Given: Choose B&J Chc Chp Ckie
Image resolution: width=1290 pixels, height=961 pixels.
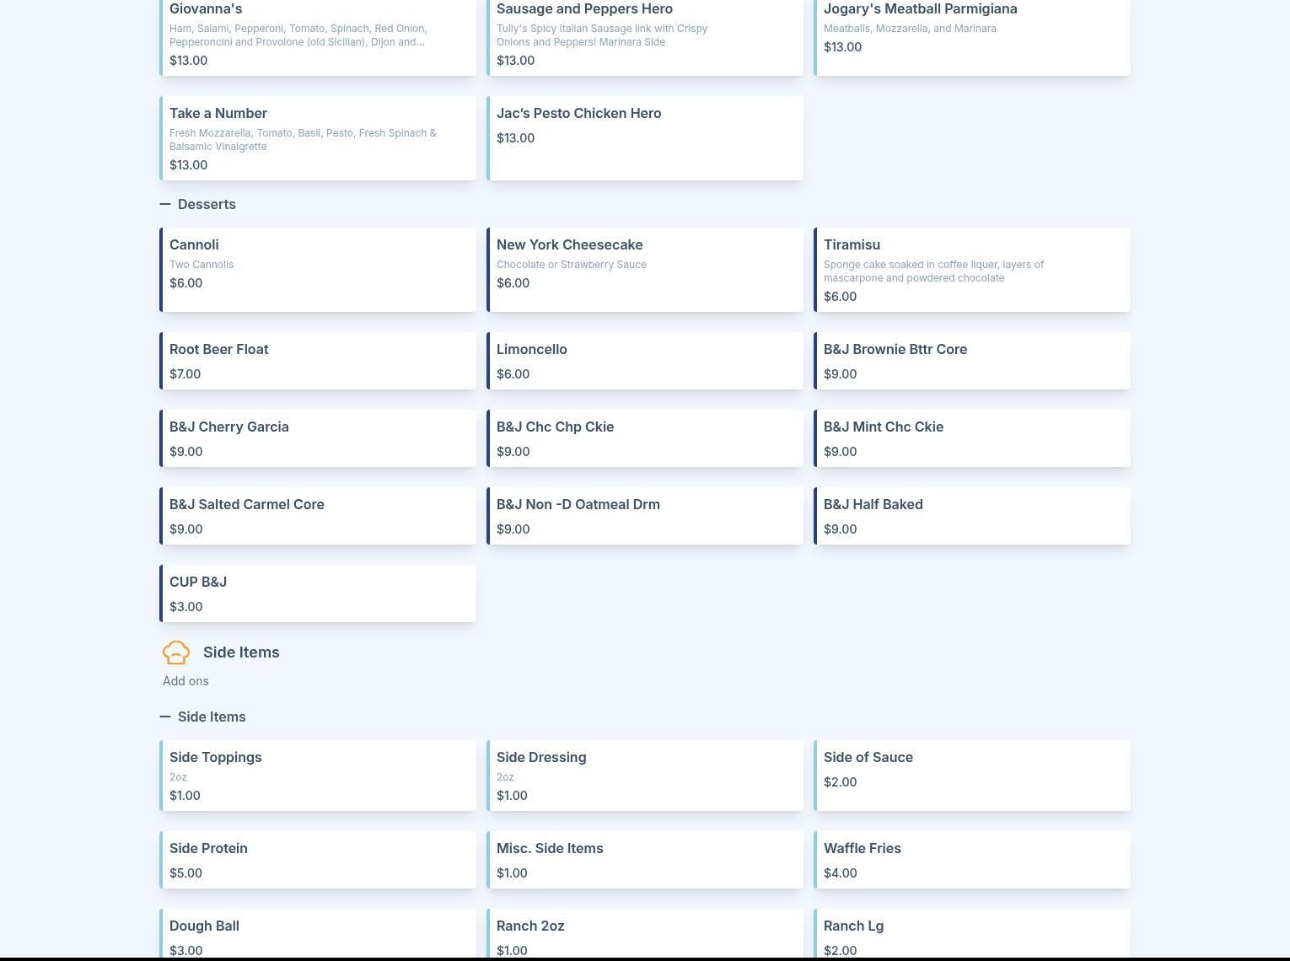Looking at the screenshot, I should [x=645, y=438].
